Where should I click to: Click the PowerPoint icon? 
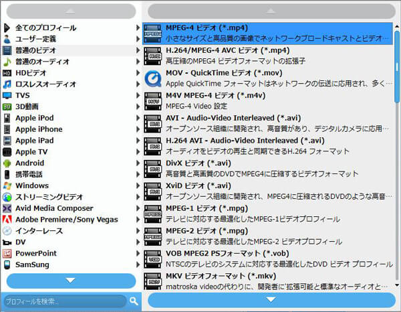point(7,253)
